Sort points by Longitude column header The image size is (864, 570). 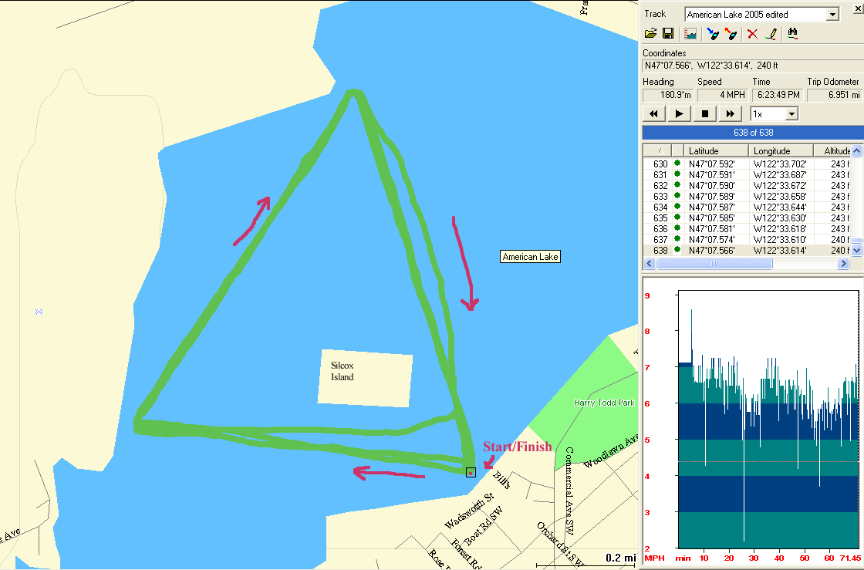click(x=781, y=151)
